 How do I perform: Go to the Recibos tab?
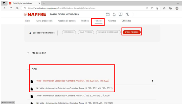click(x=85, y=21)
